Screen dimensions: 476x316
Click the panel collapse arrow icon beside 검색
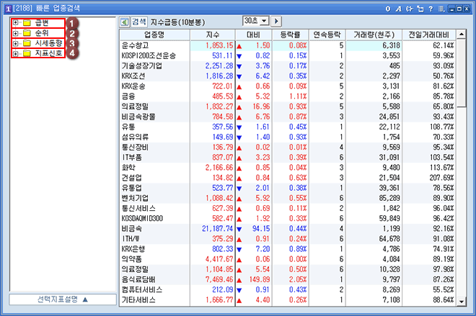pos(123,22)
